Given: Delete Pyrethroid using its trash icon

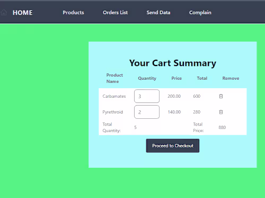Looking at the screenshot, I should (x=221, y=112).
